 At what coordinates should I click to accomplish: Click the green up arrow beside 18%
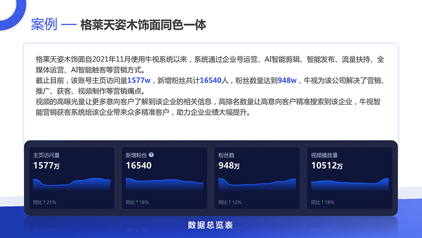tap(322, 202)
